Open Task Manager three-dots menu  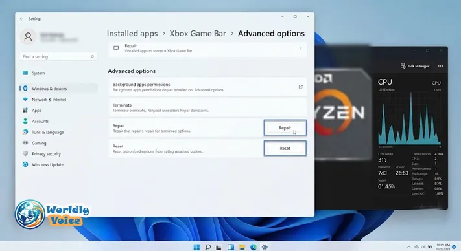(x=440, y=66)
